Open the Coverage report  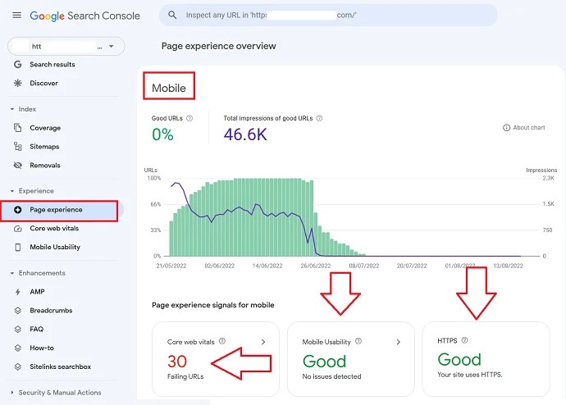point(45,128)
